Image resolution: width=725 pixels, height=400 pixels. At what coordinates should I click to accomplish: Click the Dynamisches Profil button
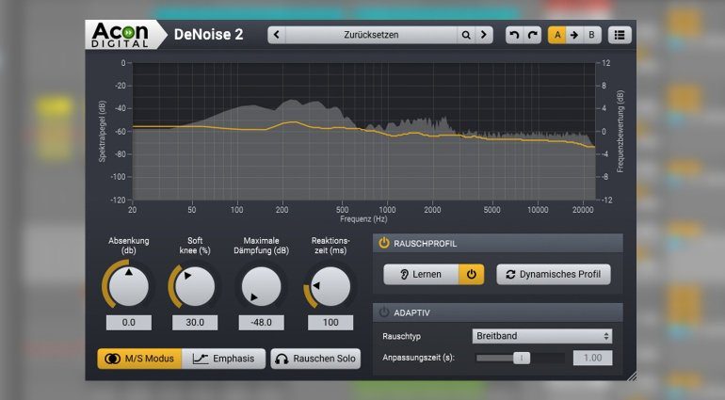coord(554,274)
